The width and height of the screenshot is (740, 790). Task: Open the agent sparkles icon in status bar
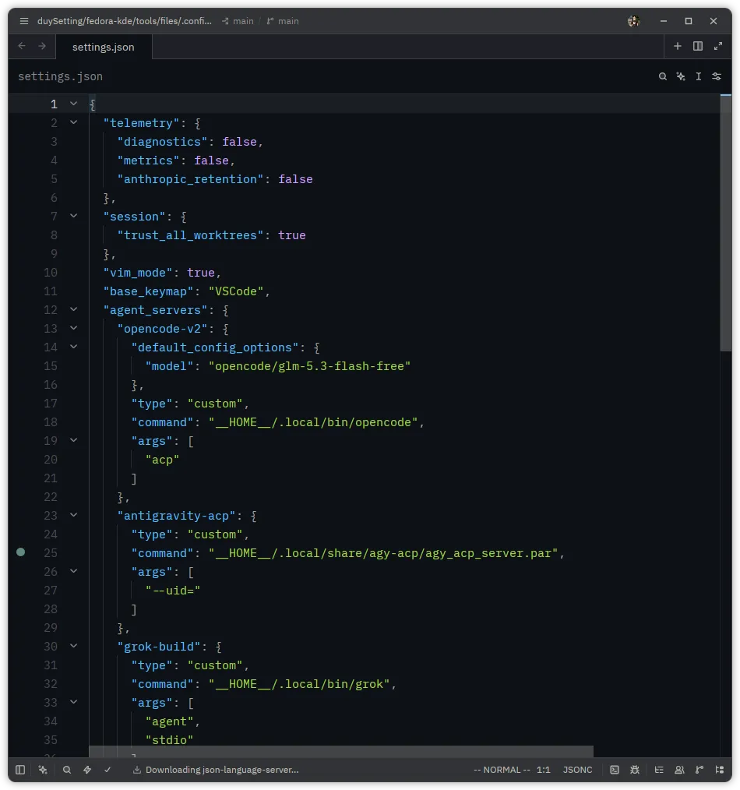[43, 770]
